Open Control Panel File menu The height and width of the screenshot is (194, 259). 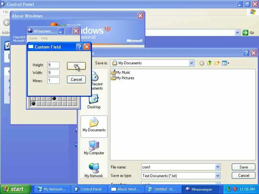click(6, 12)
